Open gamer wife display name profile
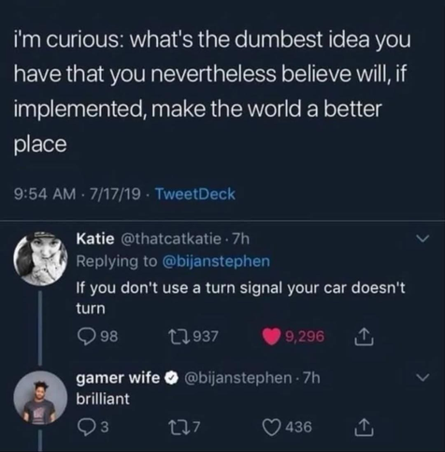445x452 pixels. pyautogui.click(x=118, y=378)
